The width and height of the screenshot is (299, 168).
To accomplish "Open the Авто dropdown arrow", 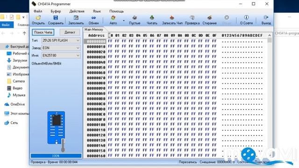I will pyautogui.click(x=124, y=21).
